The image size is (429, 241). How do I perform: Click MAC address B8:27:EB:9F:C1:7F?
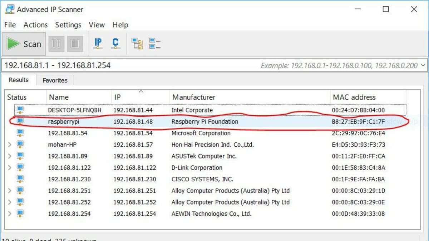358,122
